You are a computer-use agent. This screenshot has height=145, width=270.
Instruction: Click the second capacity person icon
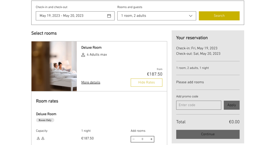[x=43, y=138]
